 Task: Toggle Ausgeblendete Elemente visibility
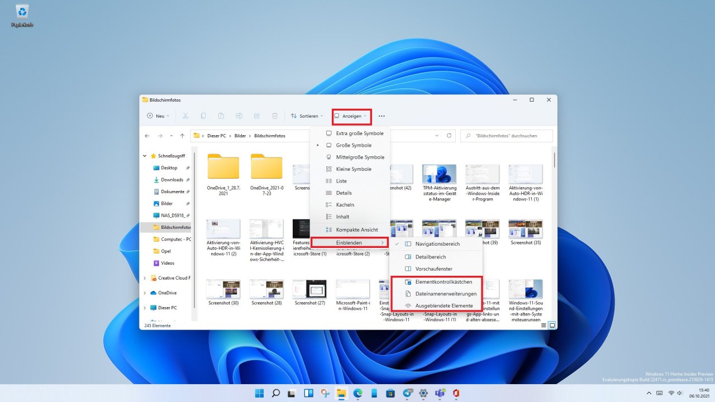(x=436, y=305)
